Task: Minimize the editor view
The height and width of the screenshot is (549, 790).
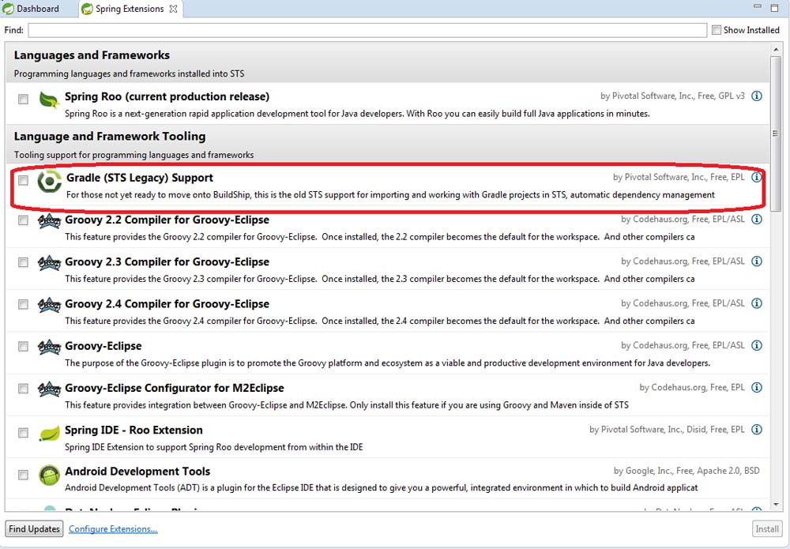Action: [x=758, y=6]
